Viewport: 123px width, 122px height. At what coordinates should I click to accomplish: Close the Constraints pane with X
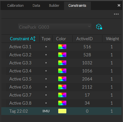click(119, 5)
